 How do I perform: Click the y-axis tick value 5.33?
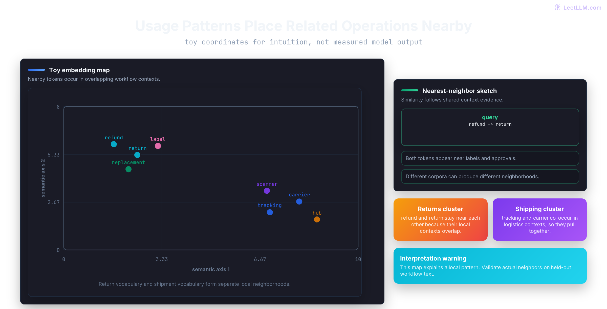coord(54,155)
